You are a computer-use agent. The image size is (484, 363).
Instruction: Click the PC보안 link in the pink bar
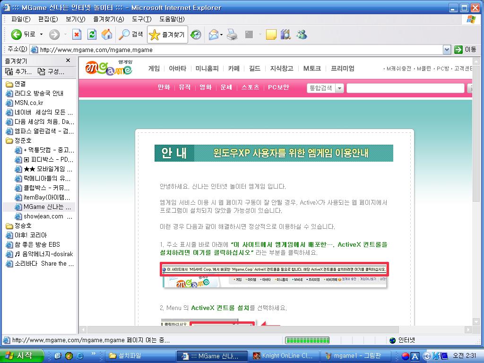point(278,87)
